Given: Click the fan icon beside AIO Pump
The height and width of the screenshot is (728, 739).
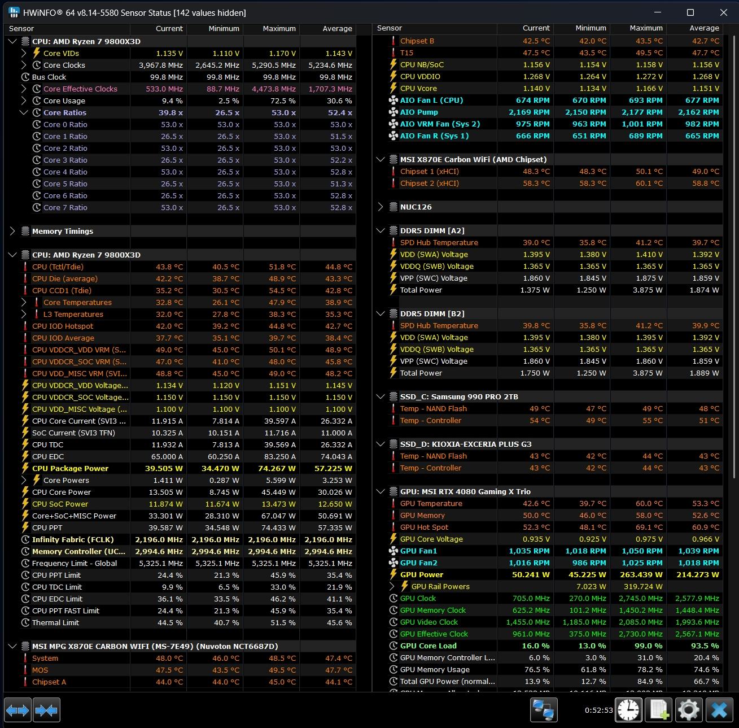Looking at the screenshot, I should [x=393, y=112].
